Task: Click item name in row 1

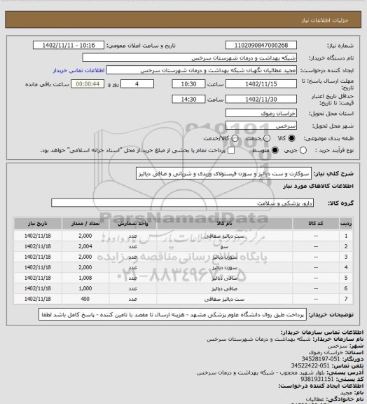Action: point(224,236)
